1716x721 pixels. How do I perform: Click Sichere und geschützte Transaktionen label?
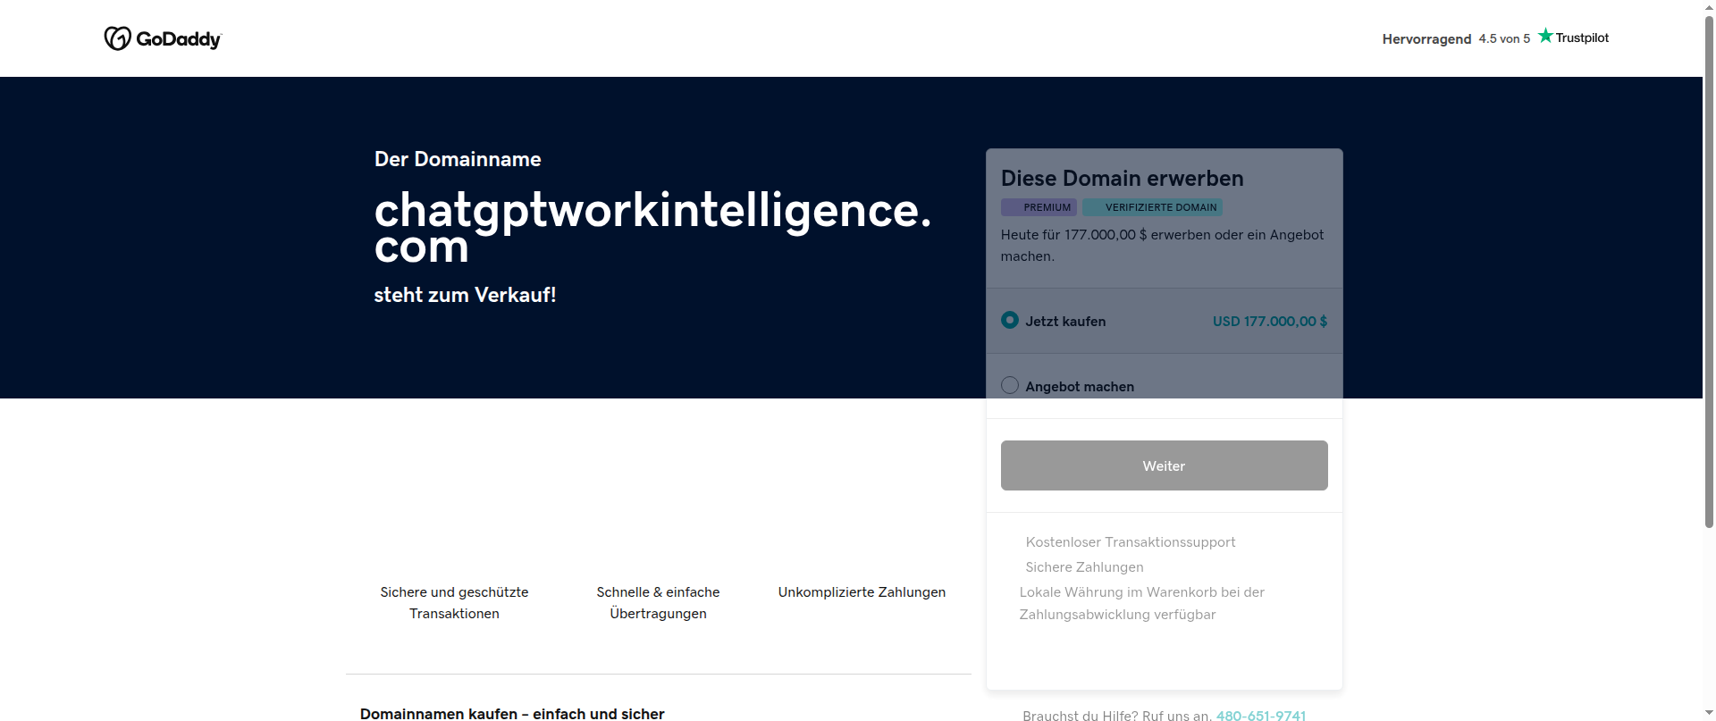pos(454,602)
